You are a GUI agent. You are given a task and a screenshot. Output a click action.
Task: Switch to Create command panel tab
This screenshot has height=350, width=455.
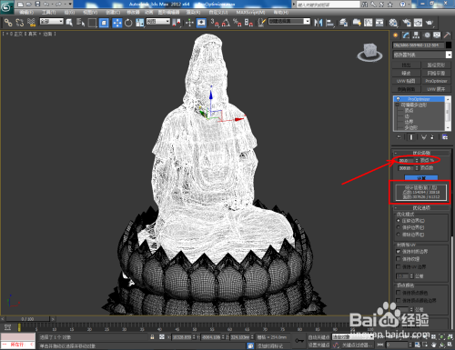point(396,35)
